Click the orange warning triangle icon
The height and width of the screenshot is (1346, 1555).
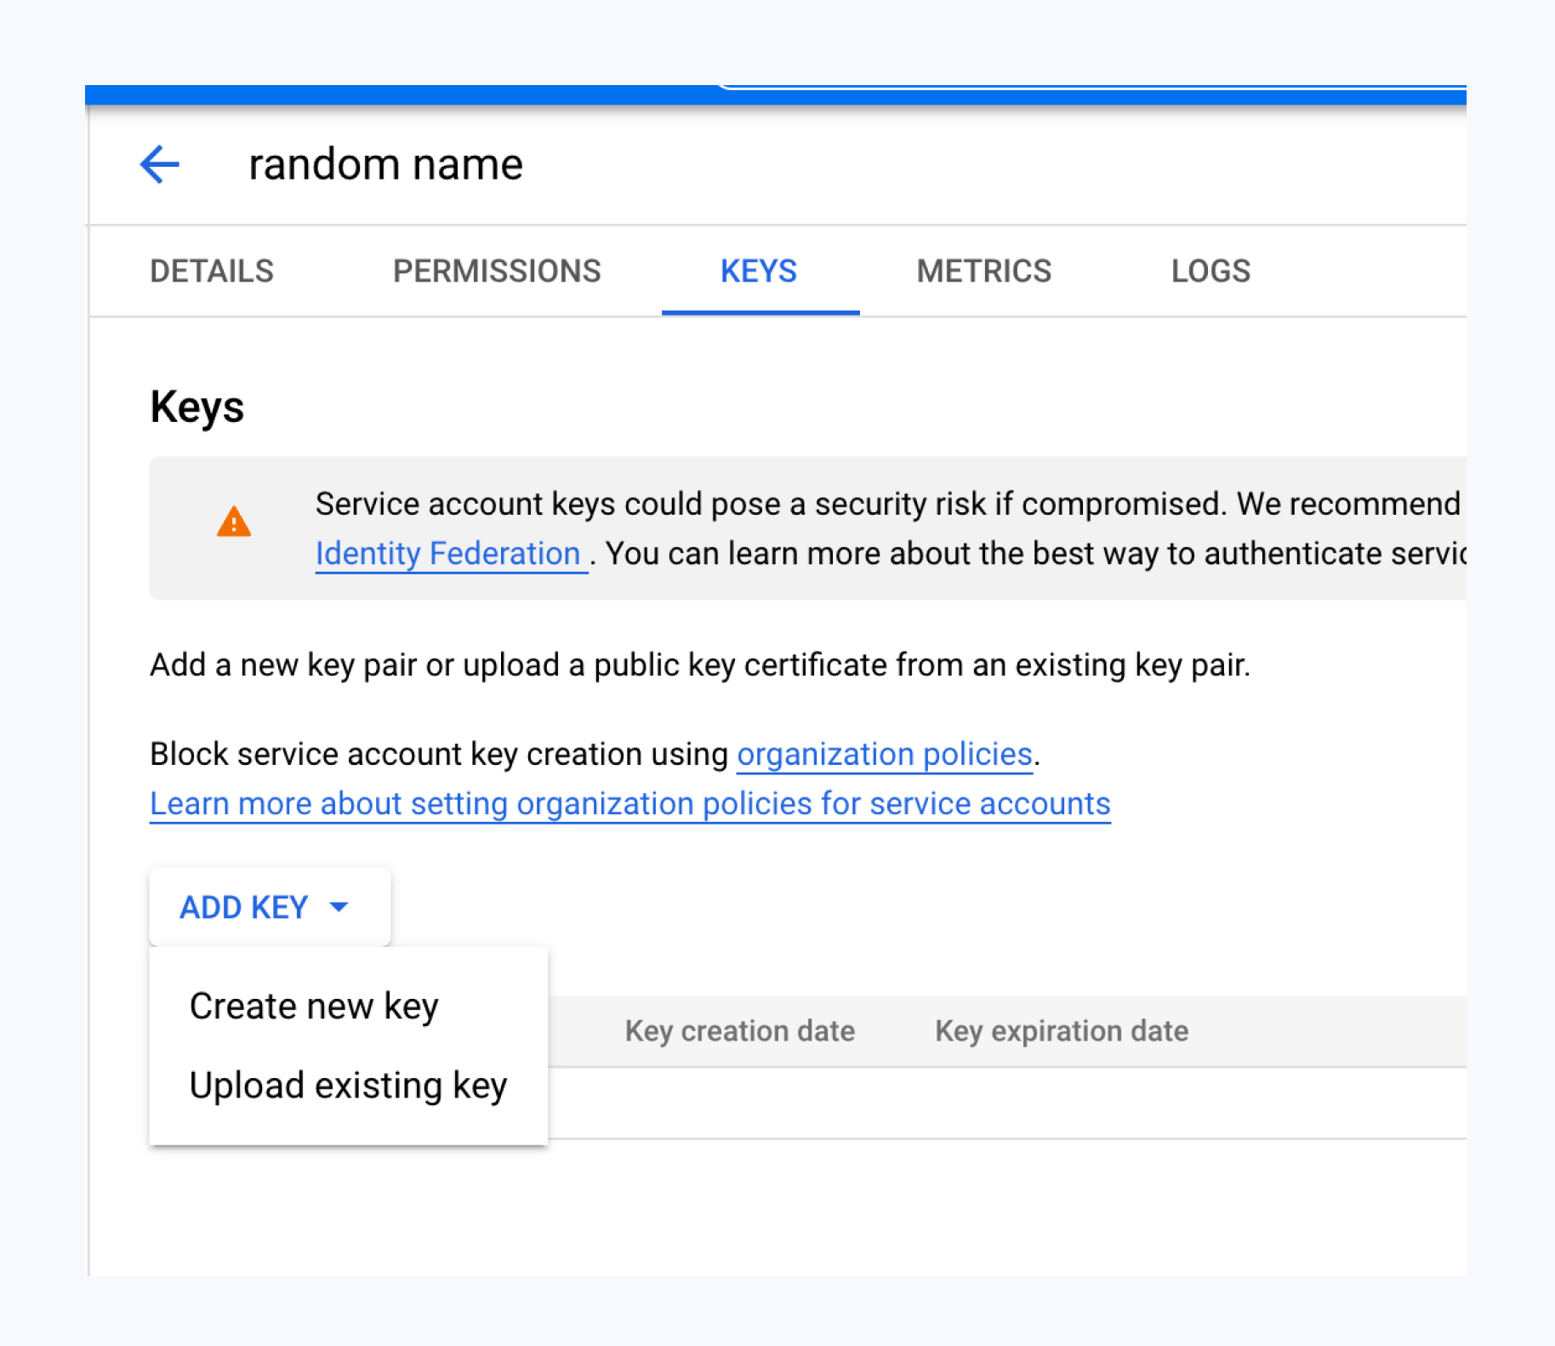[x=234, y=522]
